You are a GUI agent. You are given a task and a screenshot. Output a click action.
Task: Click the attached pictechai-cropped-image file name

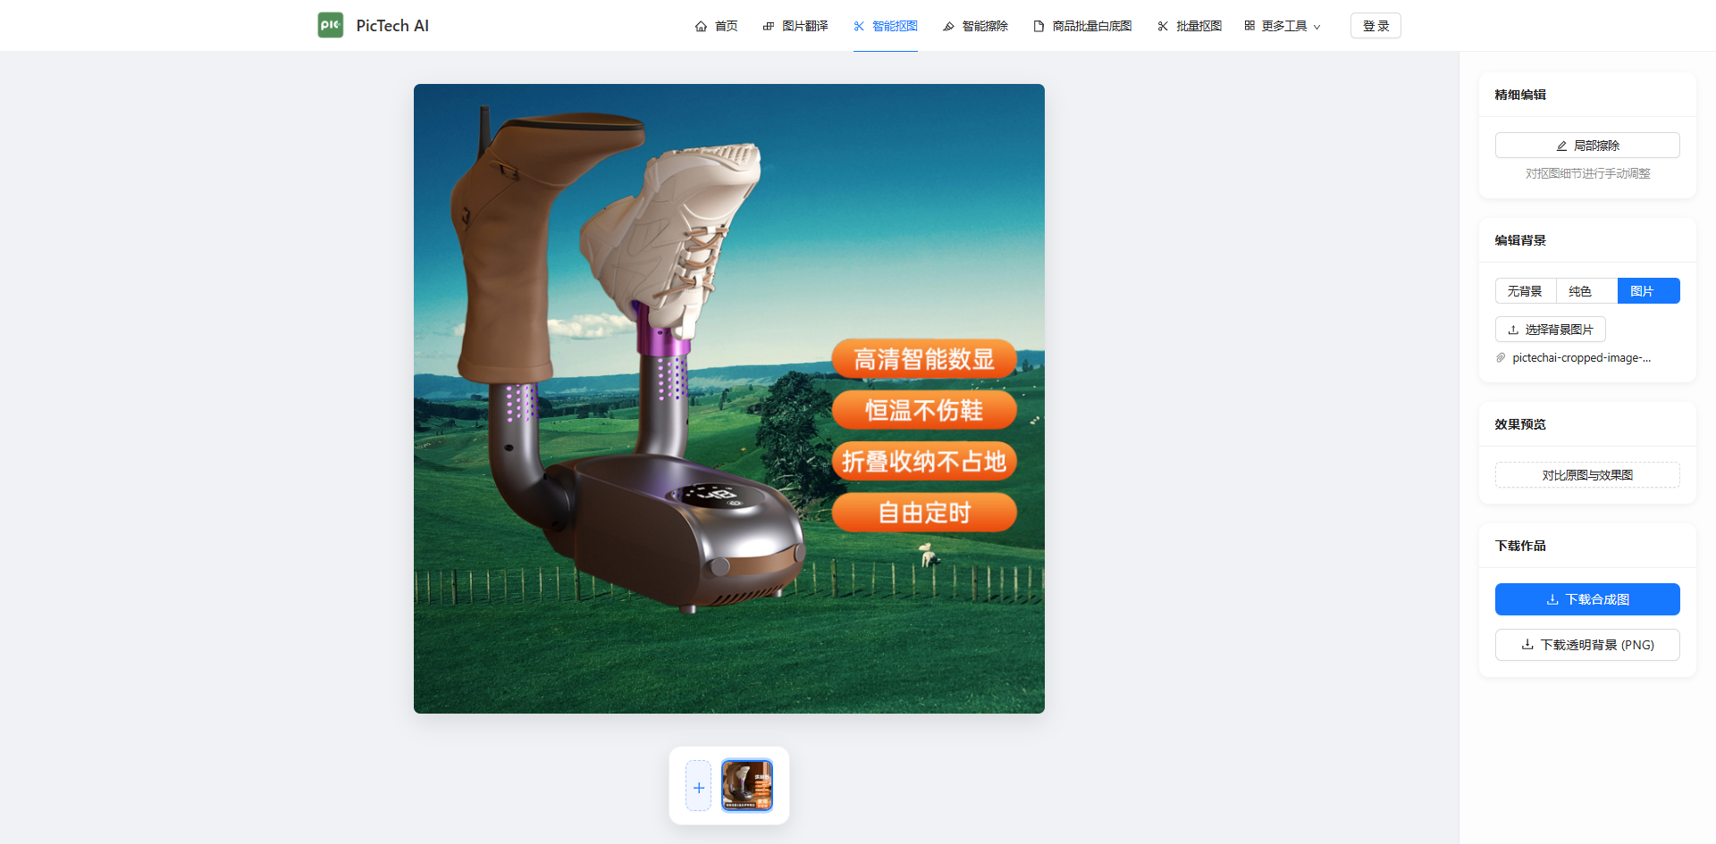1580,358
